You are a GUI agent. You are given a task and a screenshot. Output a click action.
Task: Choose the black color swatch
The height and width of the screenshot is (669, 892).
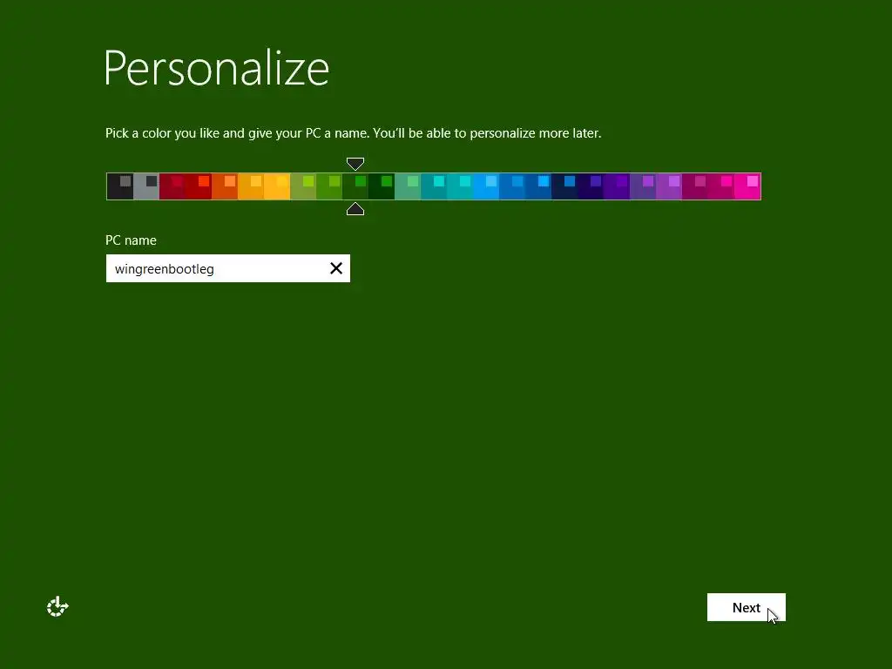tap(120, 186)
